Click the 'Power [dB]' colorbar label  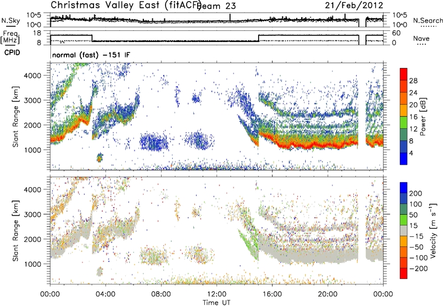423,117
